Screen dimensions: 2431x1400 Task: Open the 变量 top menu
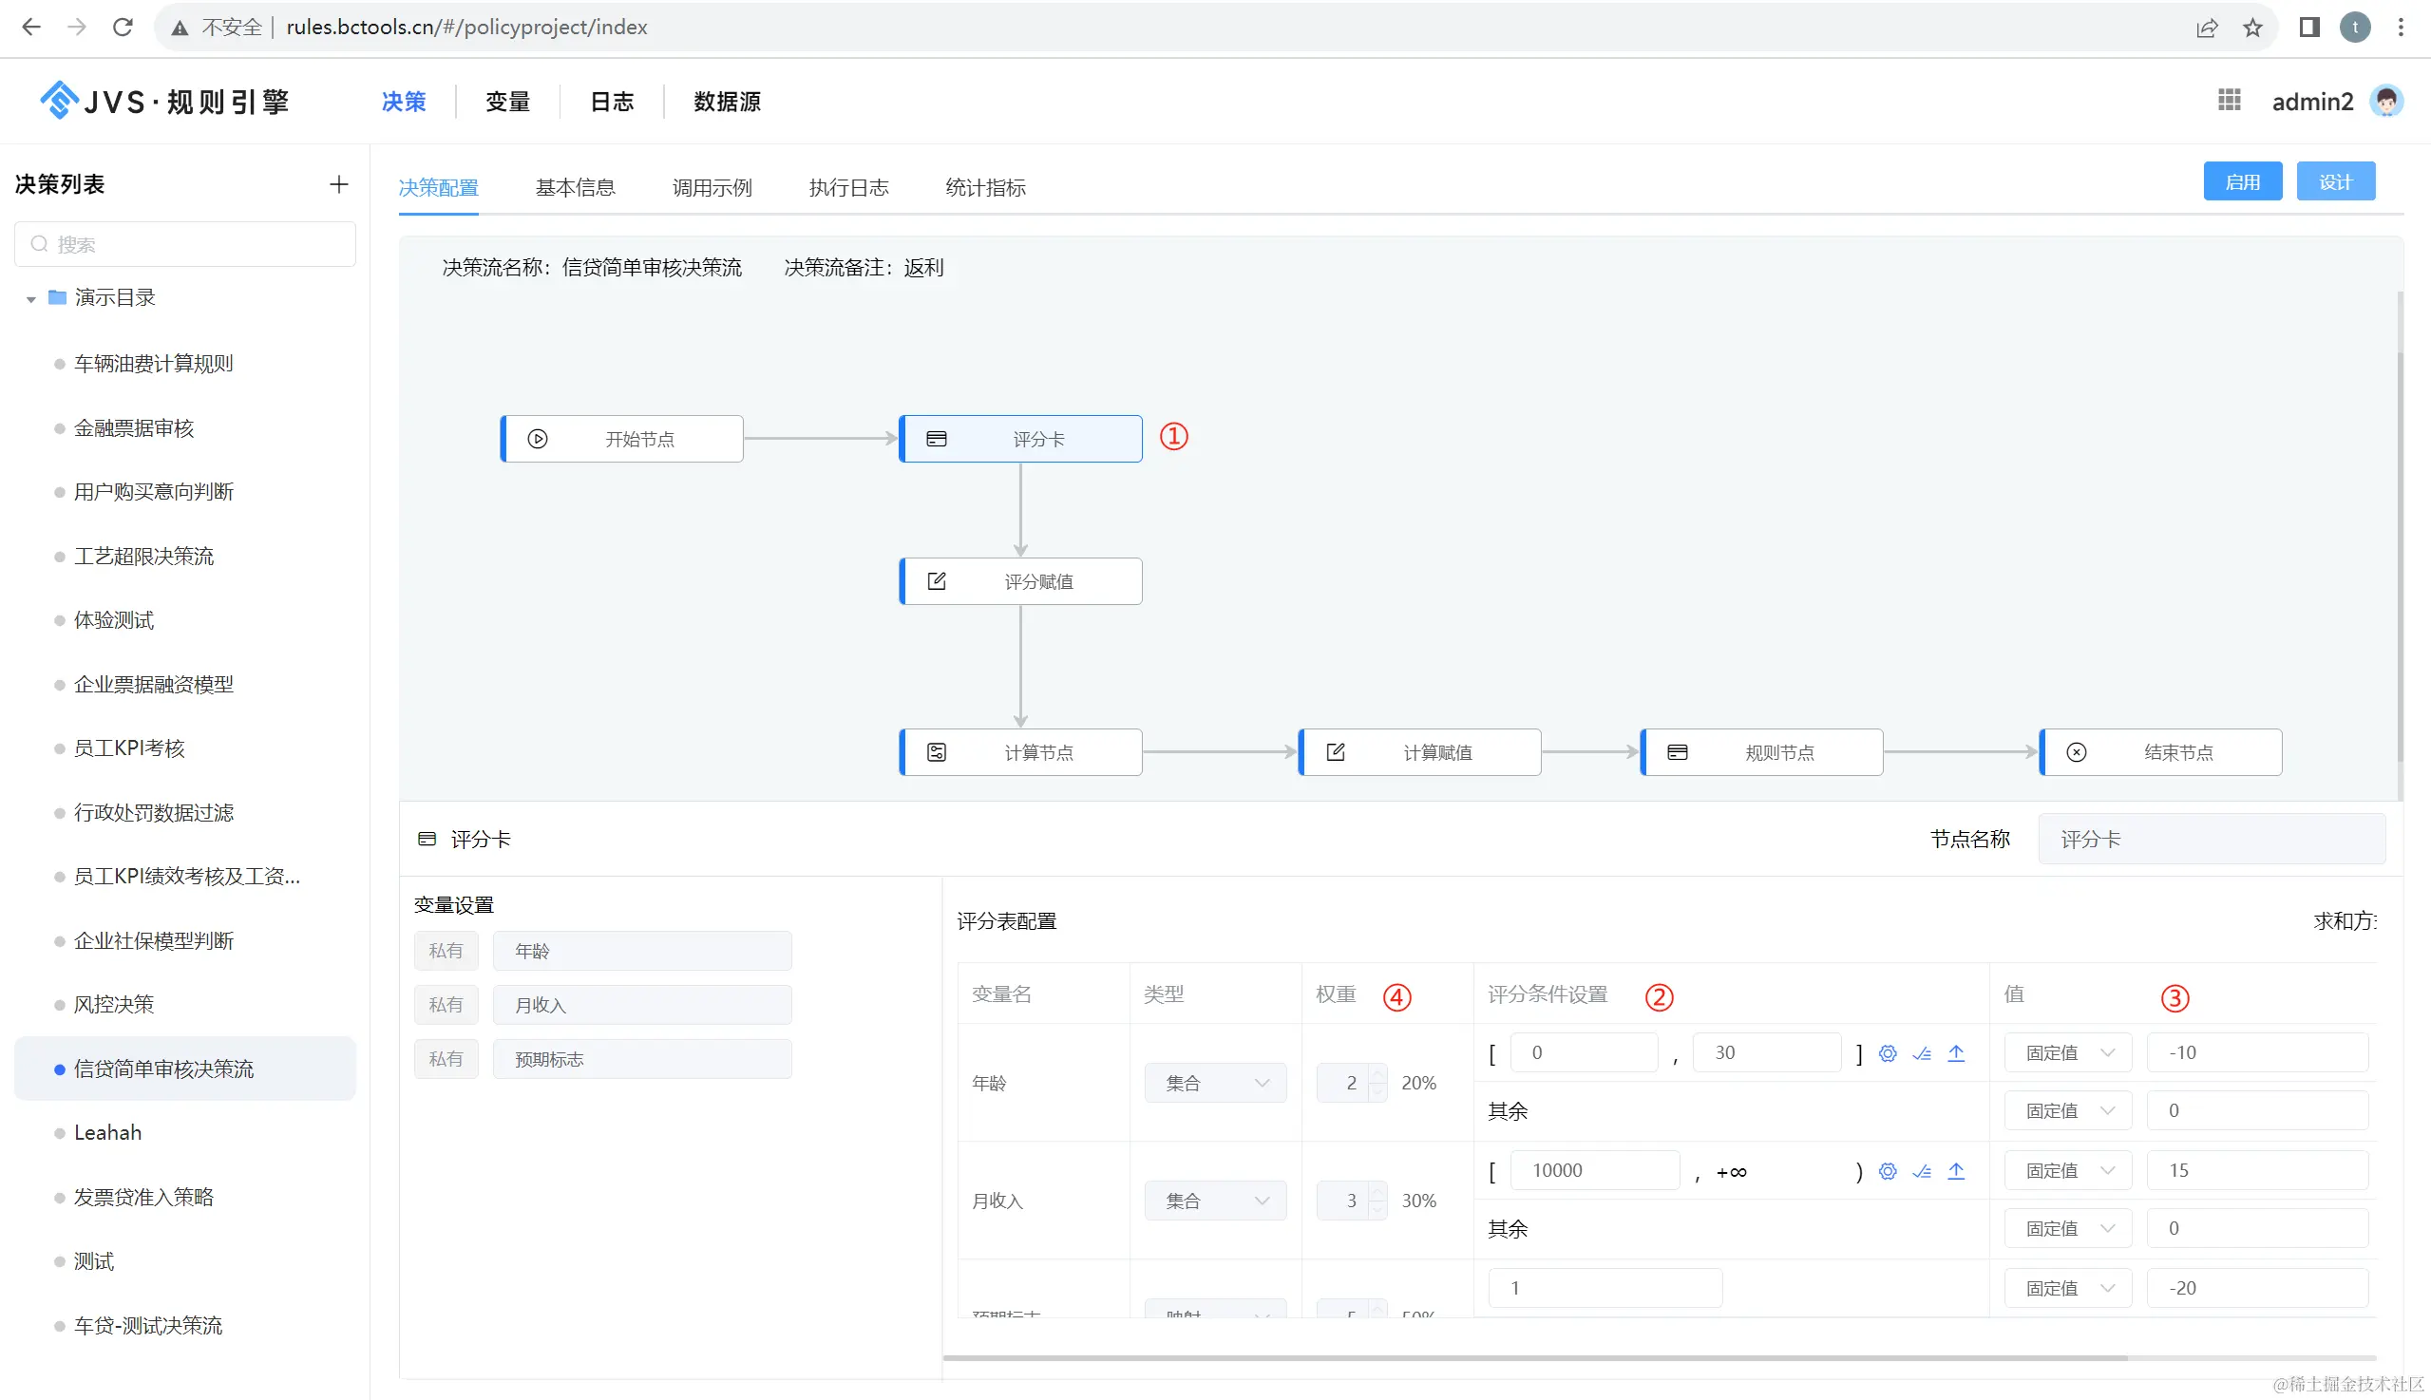506,102
